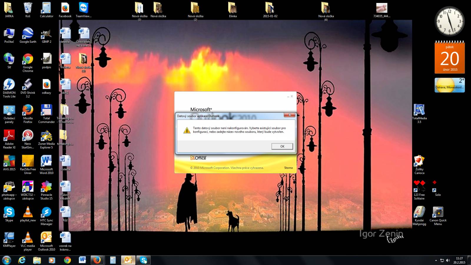Open Internet Explorer from taskbar
This screenshot has height=265, width=471.
(x=22, y=260)
